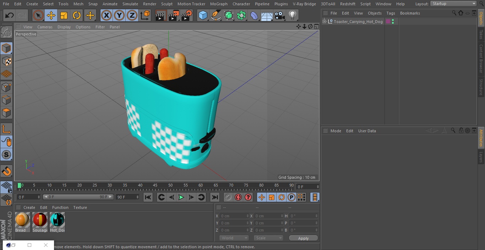Open the Scale mode dropdown
The width and height of the screenshot is (485, 250).
[x=268, y=238]
